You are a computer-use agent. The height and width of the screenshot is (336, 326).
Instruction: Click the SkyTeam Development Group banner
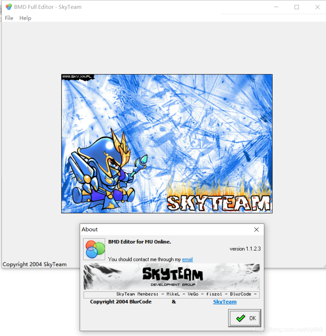pyautogui.click(x=171, y=276)
